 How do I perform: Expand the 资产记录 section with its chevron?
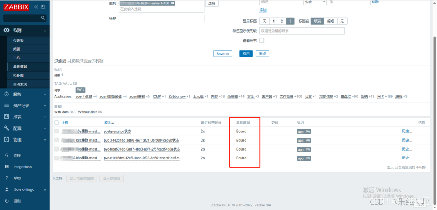coord(45,106)
